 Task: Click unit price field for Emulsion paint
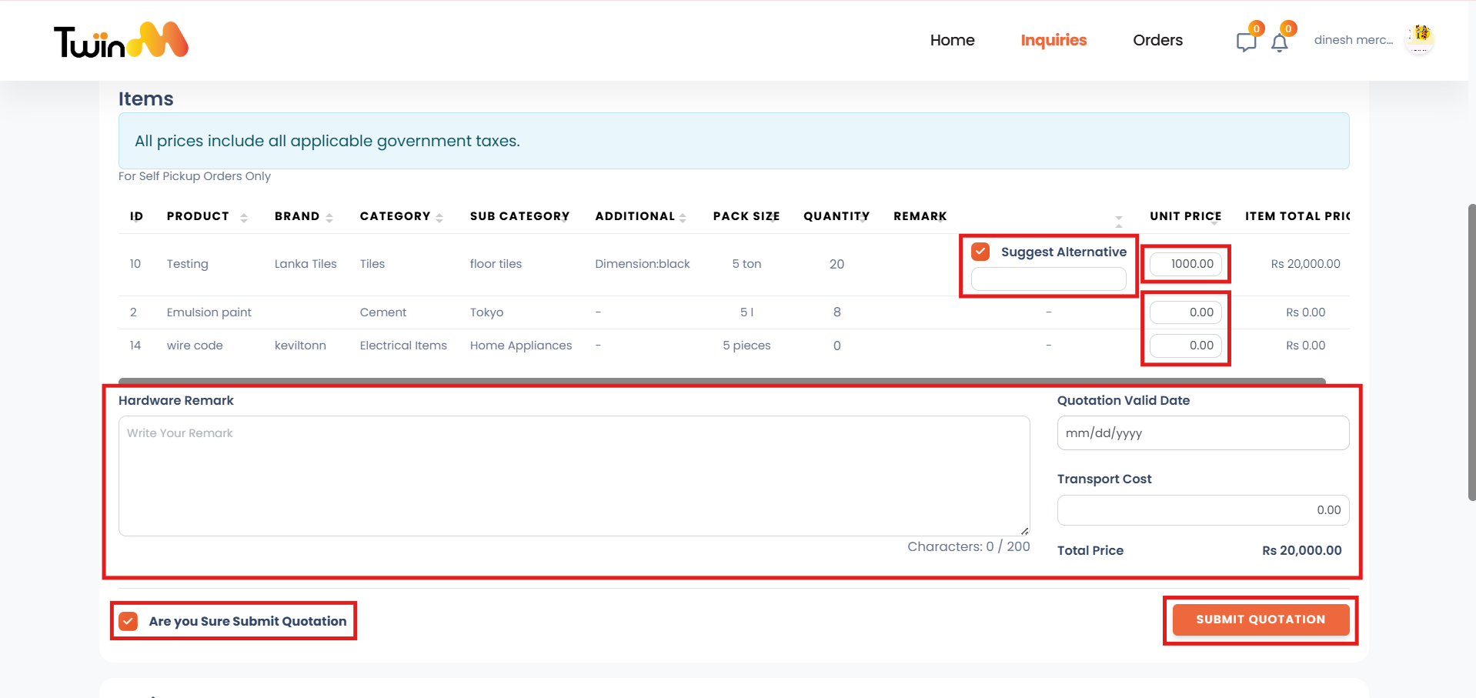coord(1185,312)
